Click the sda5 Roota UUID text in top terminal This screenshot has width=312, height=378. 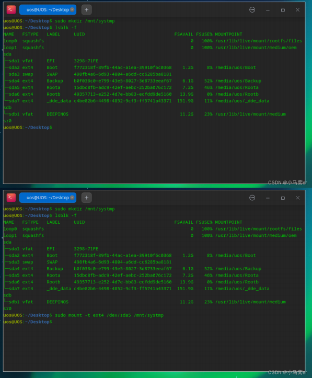pyautogui.click(x=123, y=87)
